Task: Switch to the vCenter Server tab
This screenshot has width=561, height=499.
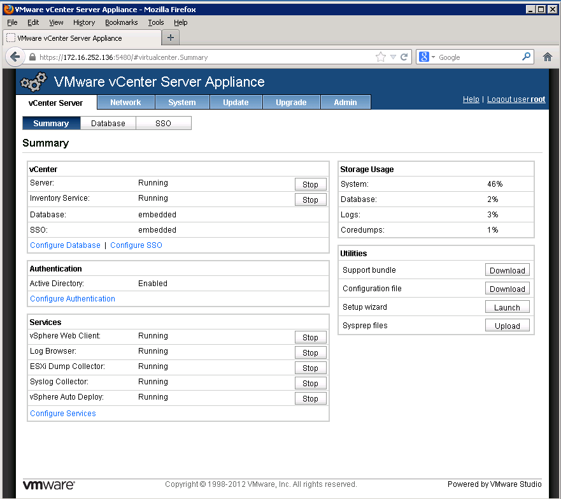Action: click(x=56, y=103)
